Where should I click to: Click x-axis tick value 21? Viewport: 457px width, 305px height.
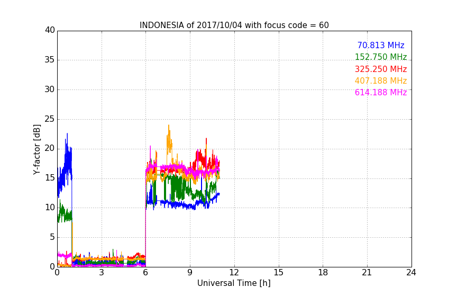(x=367, y=273)
